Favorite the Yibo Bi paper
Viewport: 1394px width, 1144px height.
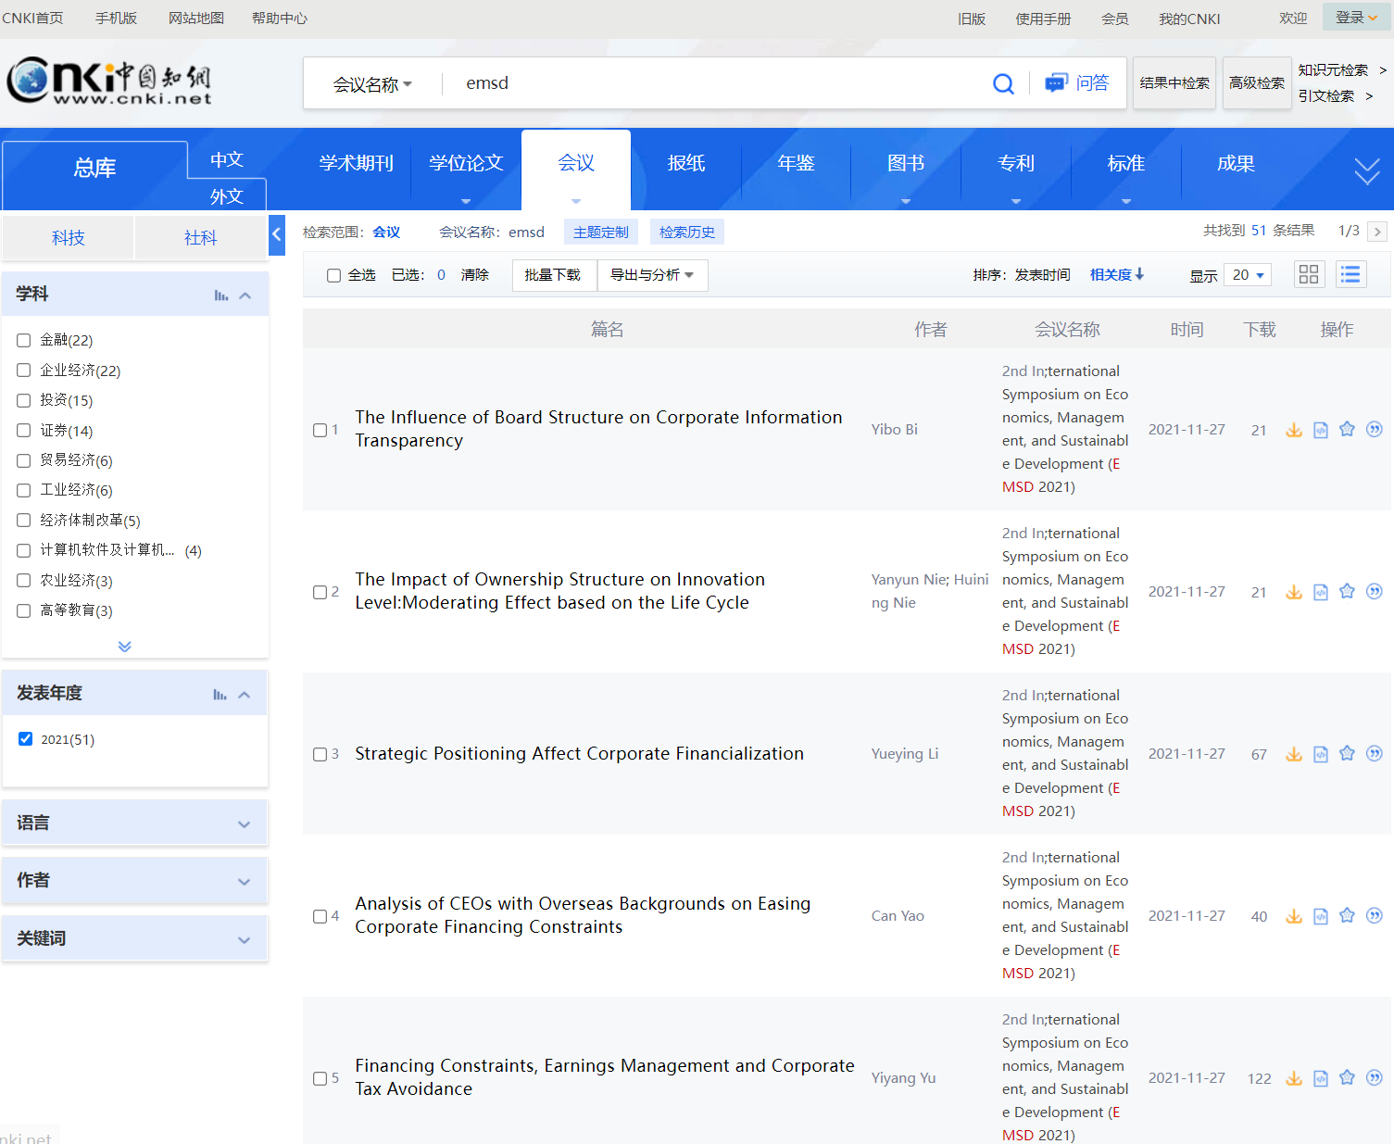(1348, 429)
